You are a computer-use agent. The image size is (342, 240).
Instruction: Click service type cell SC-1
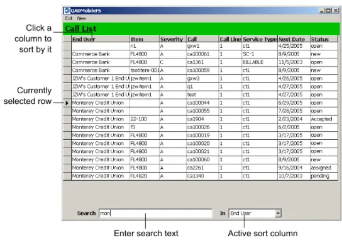pyautogui.click(x=260, y=54)
